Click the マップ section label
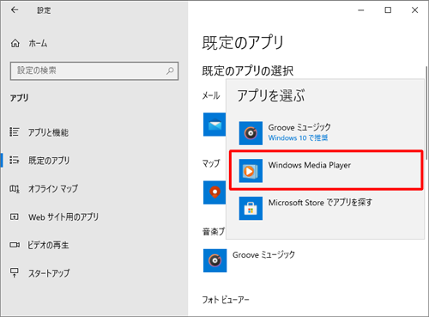 (211, 163)
